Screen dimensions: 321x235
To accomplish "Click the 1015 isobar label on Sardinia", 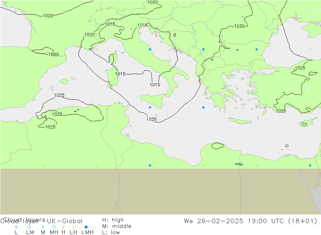I will click(x=120, y=74).
